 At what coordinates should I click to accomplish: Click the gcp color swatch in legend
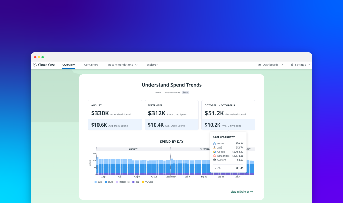click(x=133, y=182)
